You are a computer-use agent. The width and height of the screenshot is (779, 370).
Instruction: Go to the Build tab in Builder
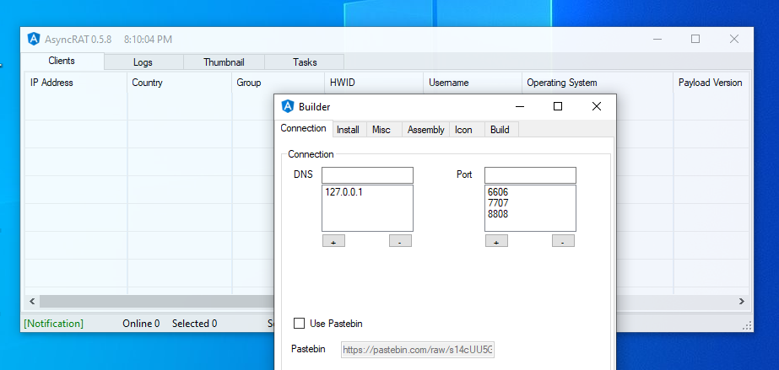[500, 130]
